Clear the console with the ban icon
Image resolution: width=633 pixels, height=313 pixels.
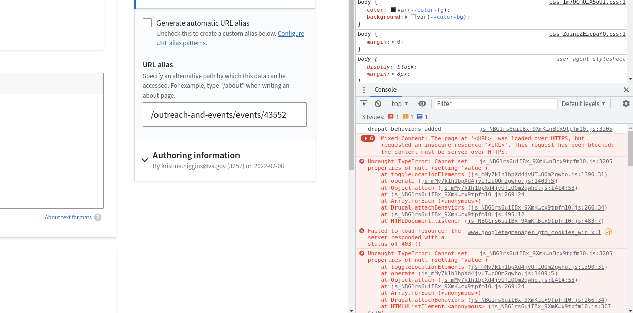[x=378, y=103]
